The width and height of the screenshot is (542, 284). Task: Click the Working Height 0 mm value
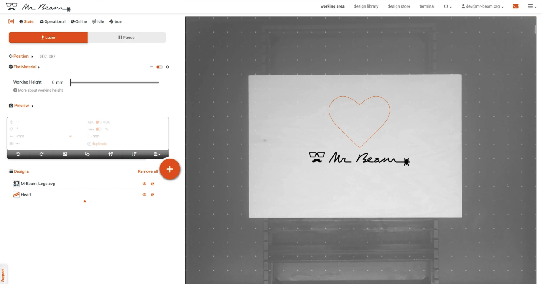point(58,82)
